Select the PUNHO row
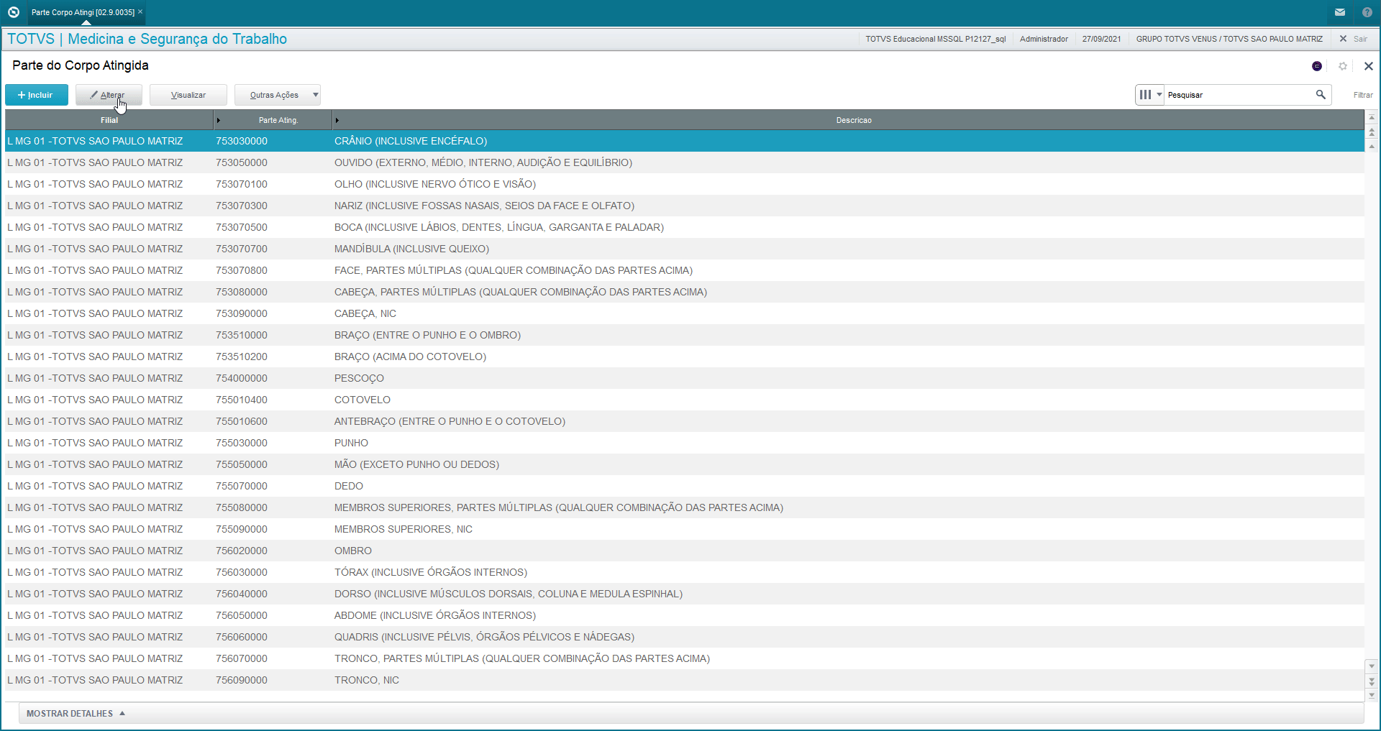 tap(685, 443)
